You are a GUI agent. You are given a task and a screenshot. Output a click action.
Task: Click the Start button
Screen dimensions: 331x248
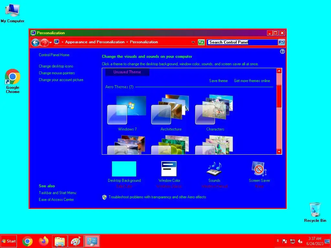click(x=9, y=241)
